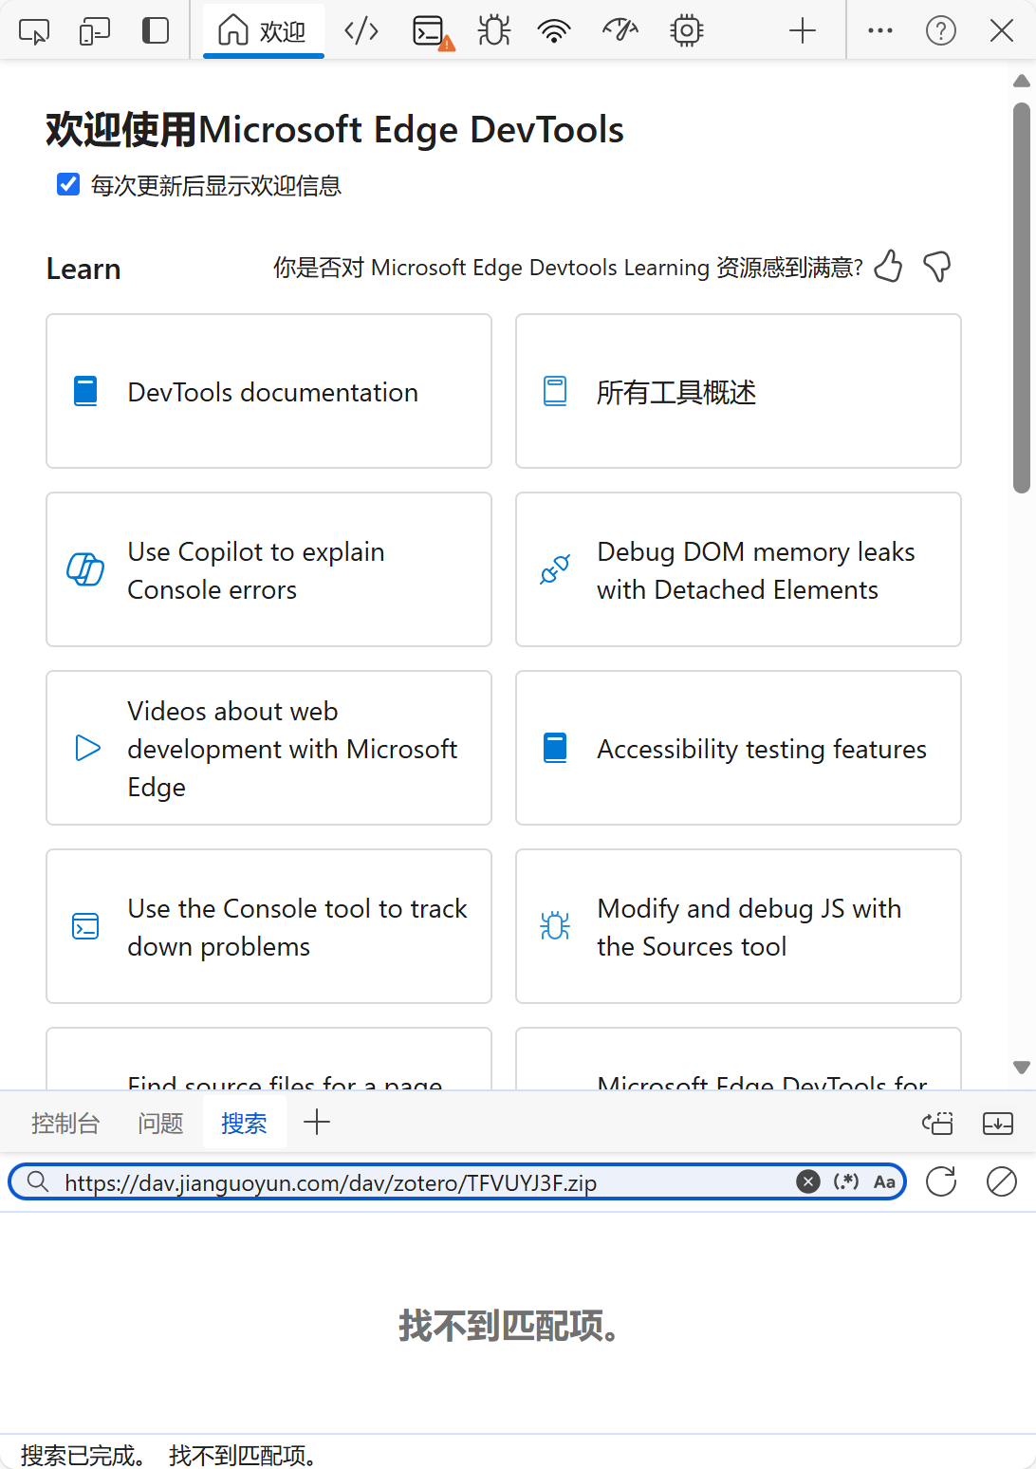1036x1469 pixels.
Task: Move quick view to top panel icon
Action: click(x=937, y=1124)
